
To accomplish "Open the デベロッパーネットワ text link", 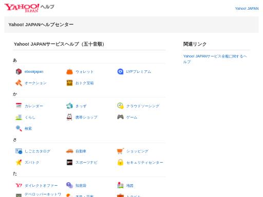I will click(43, 194).
